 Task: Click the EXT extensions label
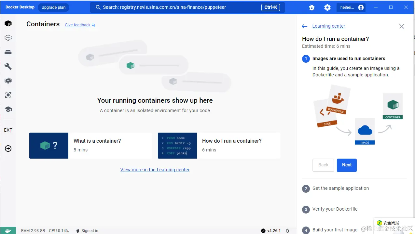coord(8,130)
